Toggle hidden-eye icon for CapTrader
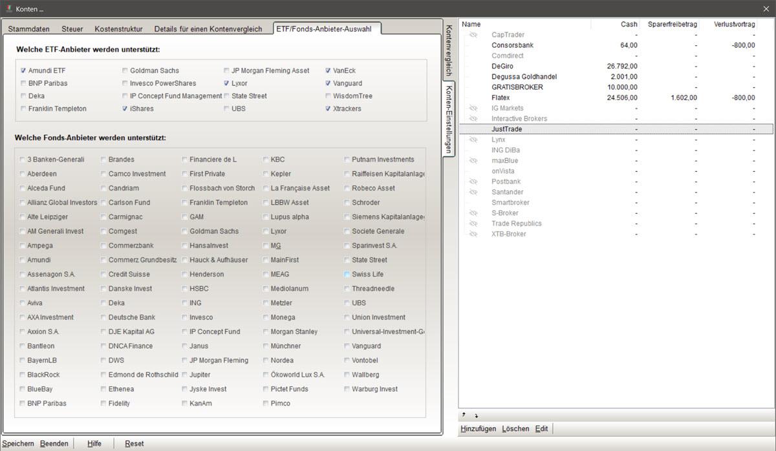 coord(473,35)
